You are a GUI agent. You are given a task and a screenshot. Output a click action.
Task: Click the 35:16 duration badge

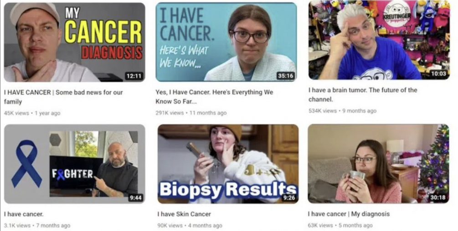click(285, 76)
